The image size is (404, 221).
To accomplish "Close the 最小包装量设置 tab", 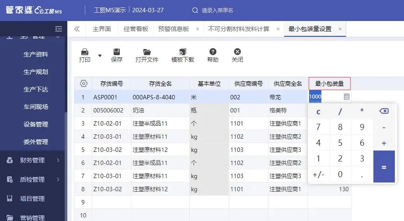I will click(340, 29).
